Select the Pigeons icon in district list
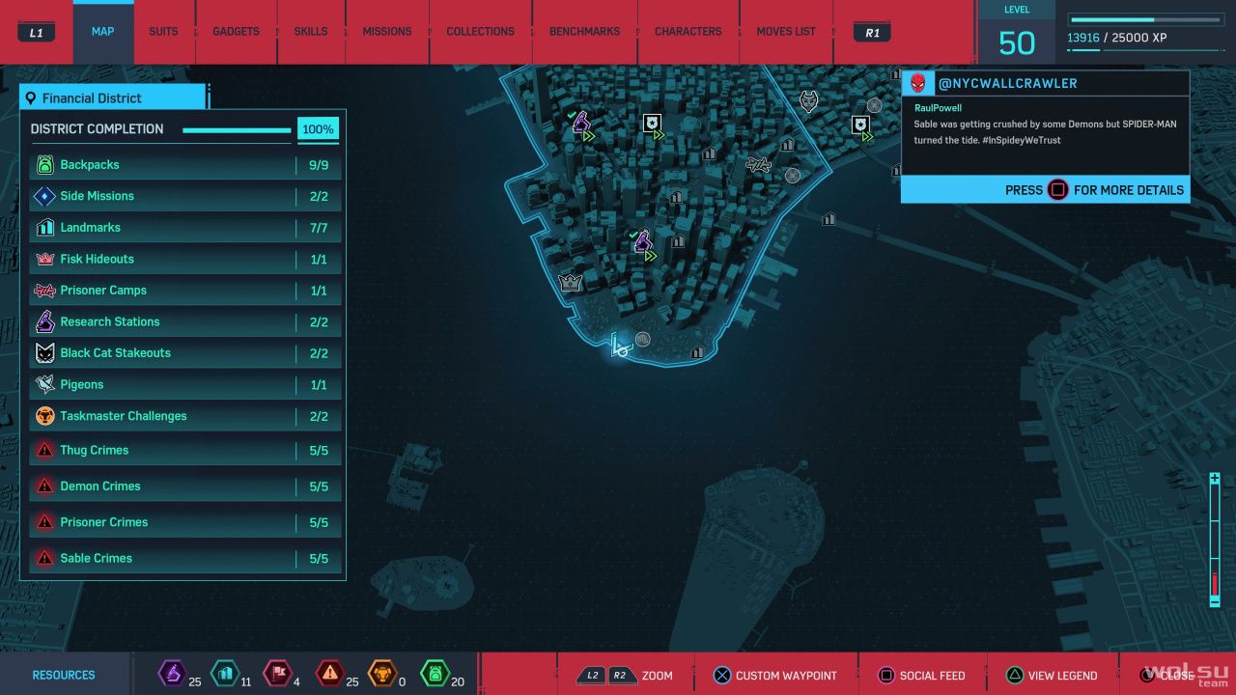 tap(44, 385)
